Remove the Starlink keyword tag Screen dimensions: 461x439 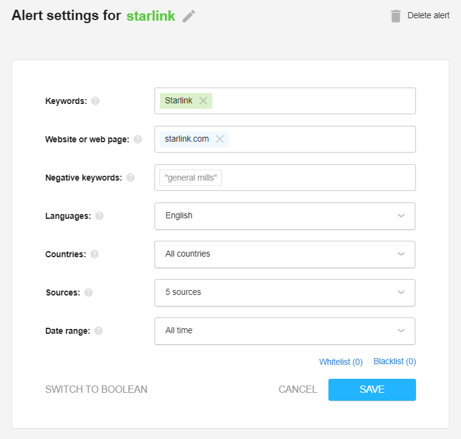tap(203, 101)
